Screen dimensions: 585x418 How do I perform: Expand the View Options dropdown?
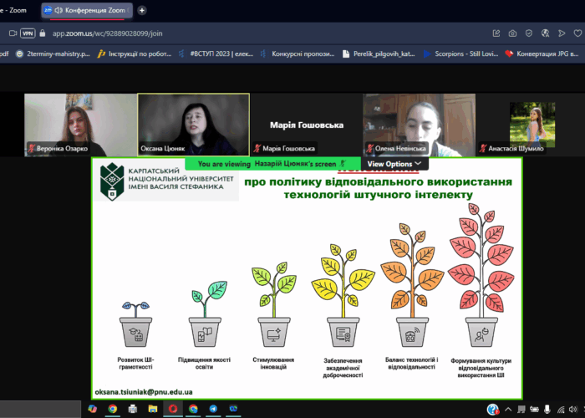pos(394,164)
